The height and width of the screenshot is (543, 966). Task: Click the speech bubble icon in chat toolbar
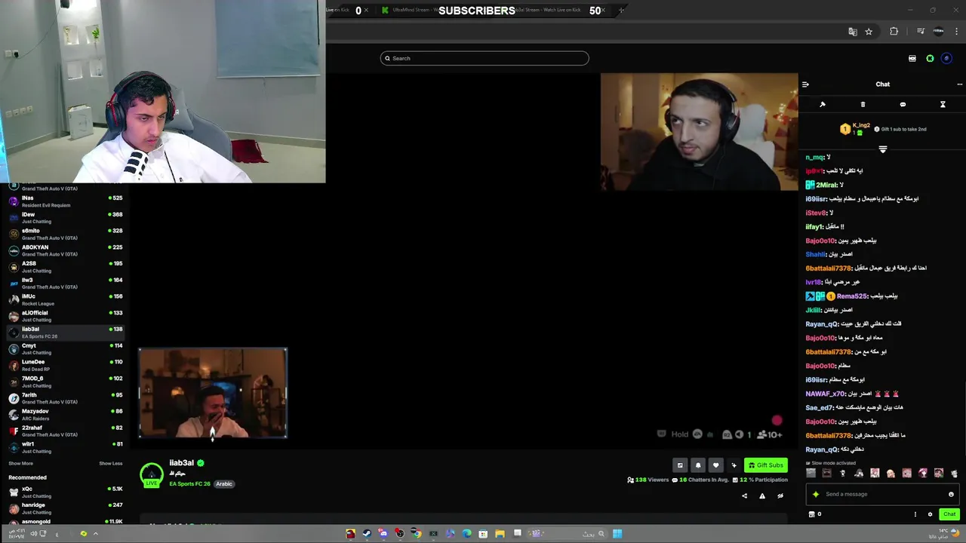pos(903,105)
